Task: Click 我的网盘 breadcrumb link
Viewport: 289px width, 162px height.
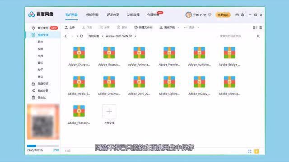Action: (x=93, y=36)
